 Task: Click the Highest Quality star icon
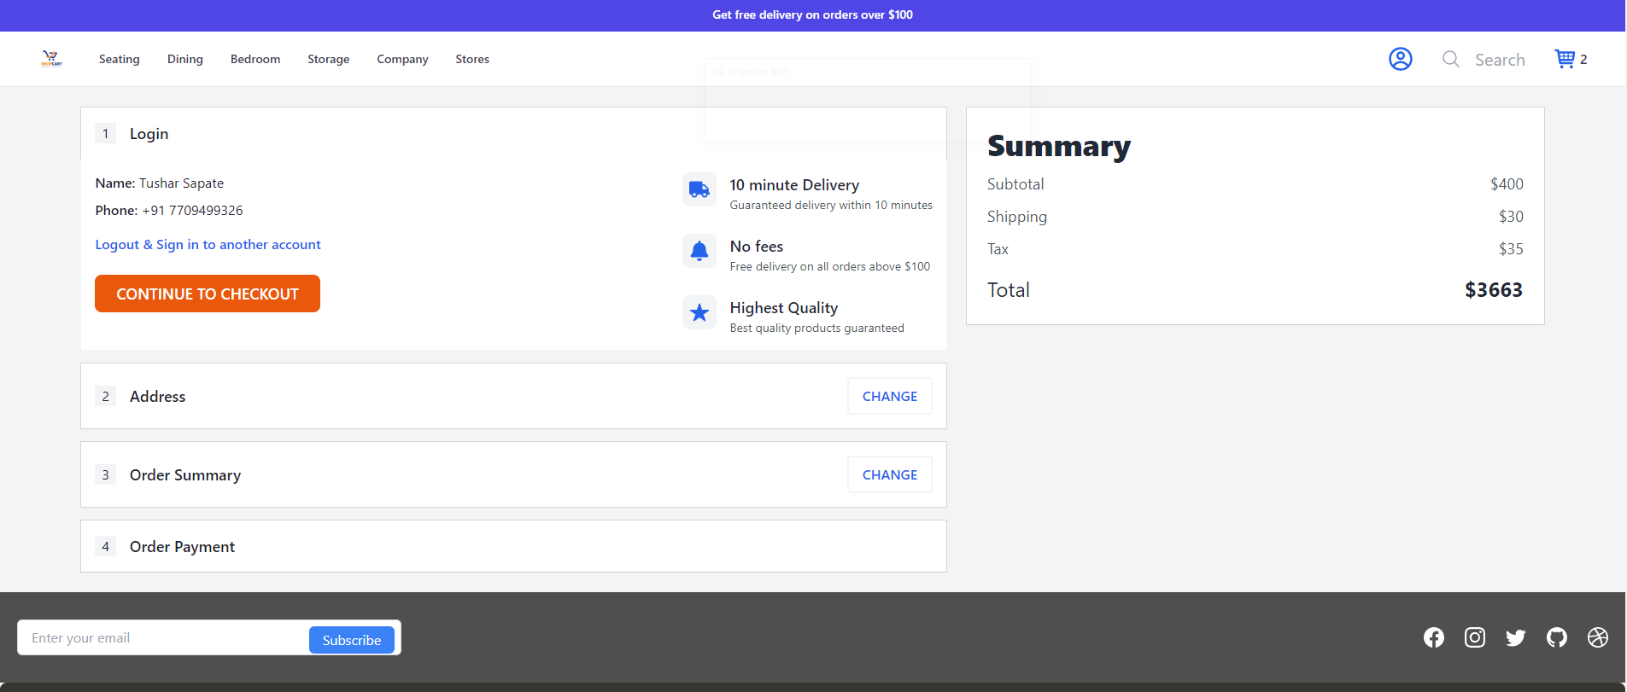[x=699, y=312]
